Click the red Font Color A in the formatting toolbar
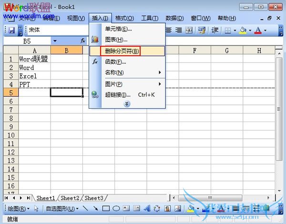The height and width of the screenshot is (224, 286). 258,31
